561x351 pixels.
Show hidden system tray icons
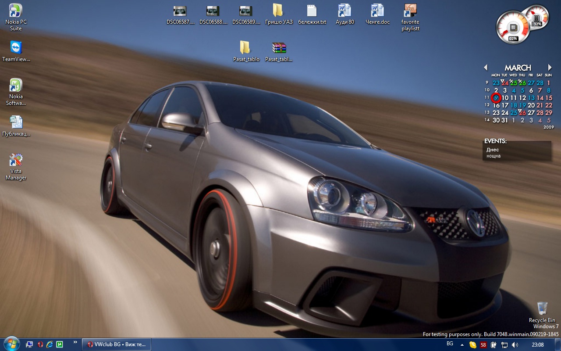[462, 345]
